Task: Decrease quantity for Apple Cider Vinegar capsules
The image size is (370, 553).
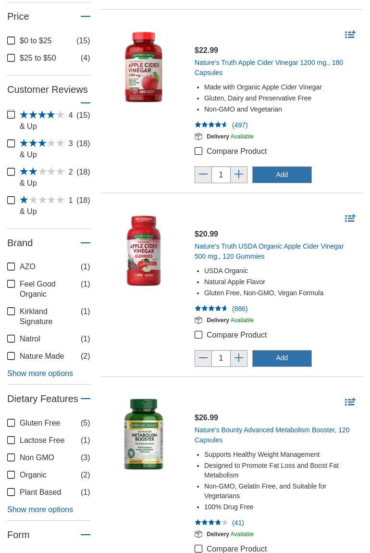Action: pyautogui.click(x=203, y=175)
